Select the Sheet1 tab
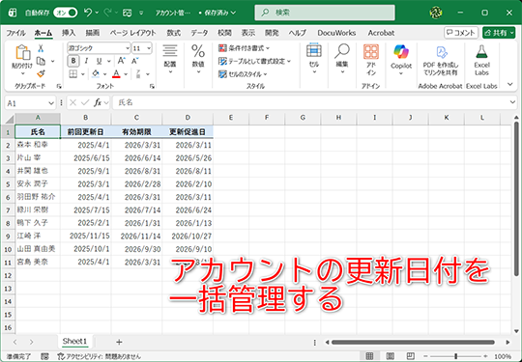This screenshot has height=362, width=522. coord(74,341)
